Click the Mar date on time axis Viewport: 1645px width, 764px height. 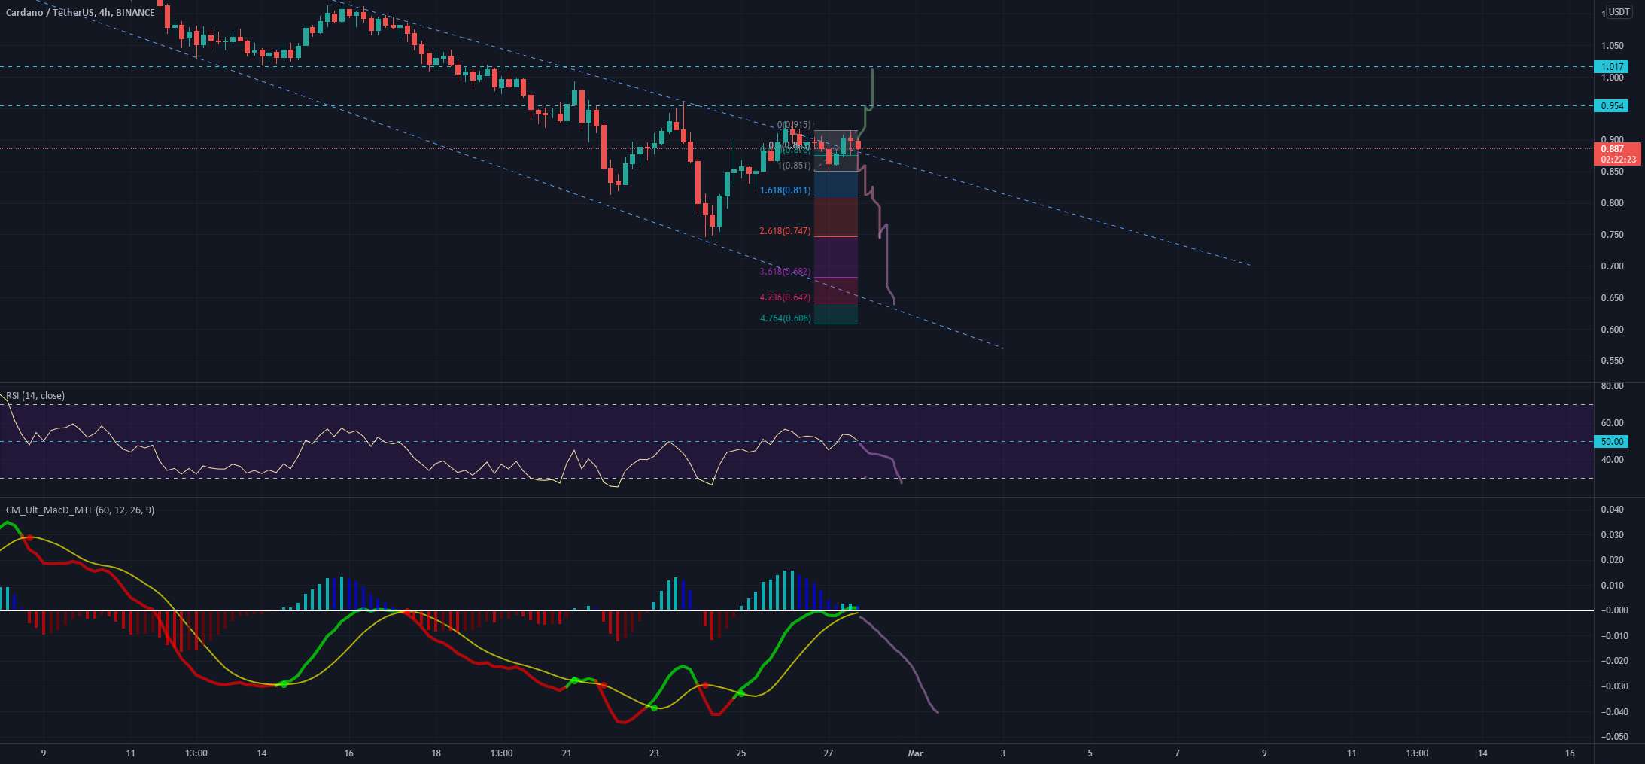pyautogui.click(x=915, y=753)
